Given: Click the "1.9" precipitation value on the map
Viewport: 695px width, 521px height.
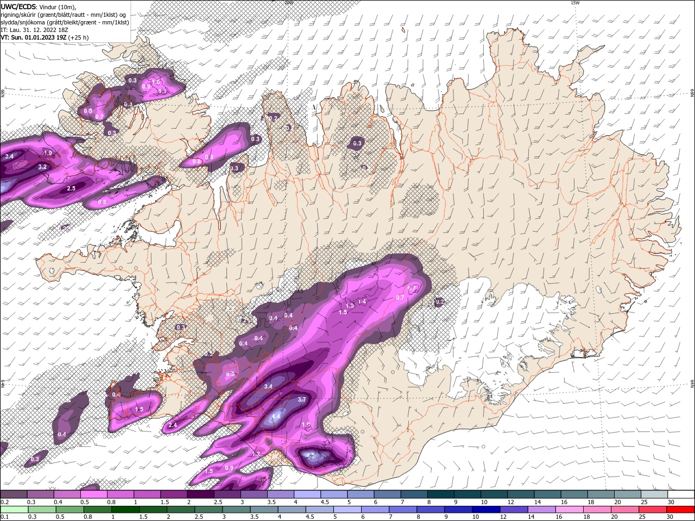Looking at the screenshot, I should [48, 154].
